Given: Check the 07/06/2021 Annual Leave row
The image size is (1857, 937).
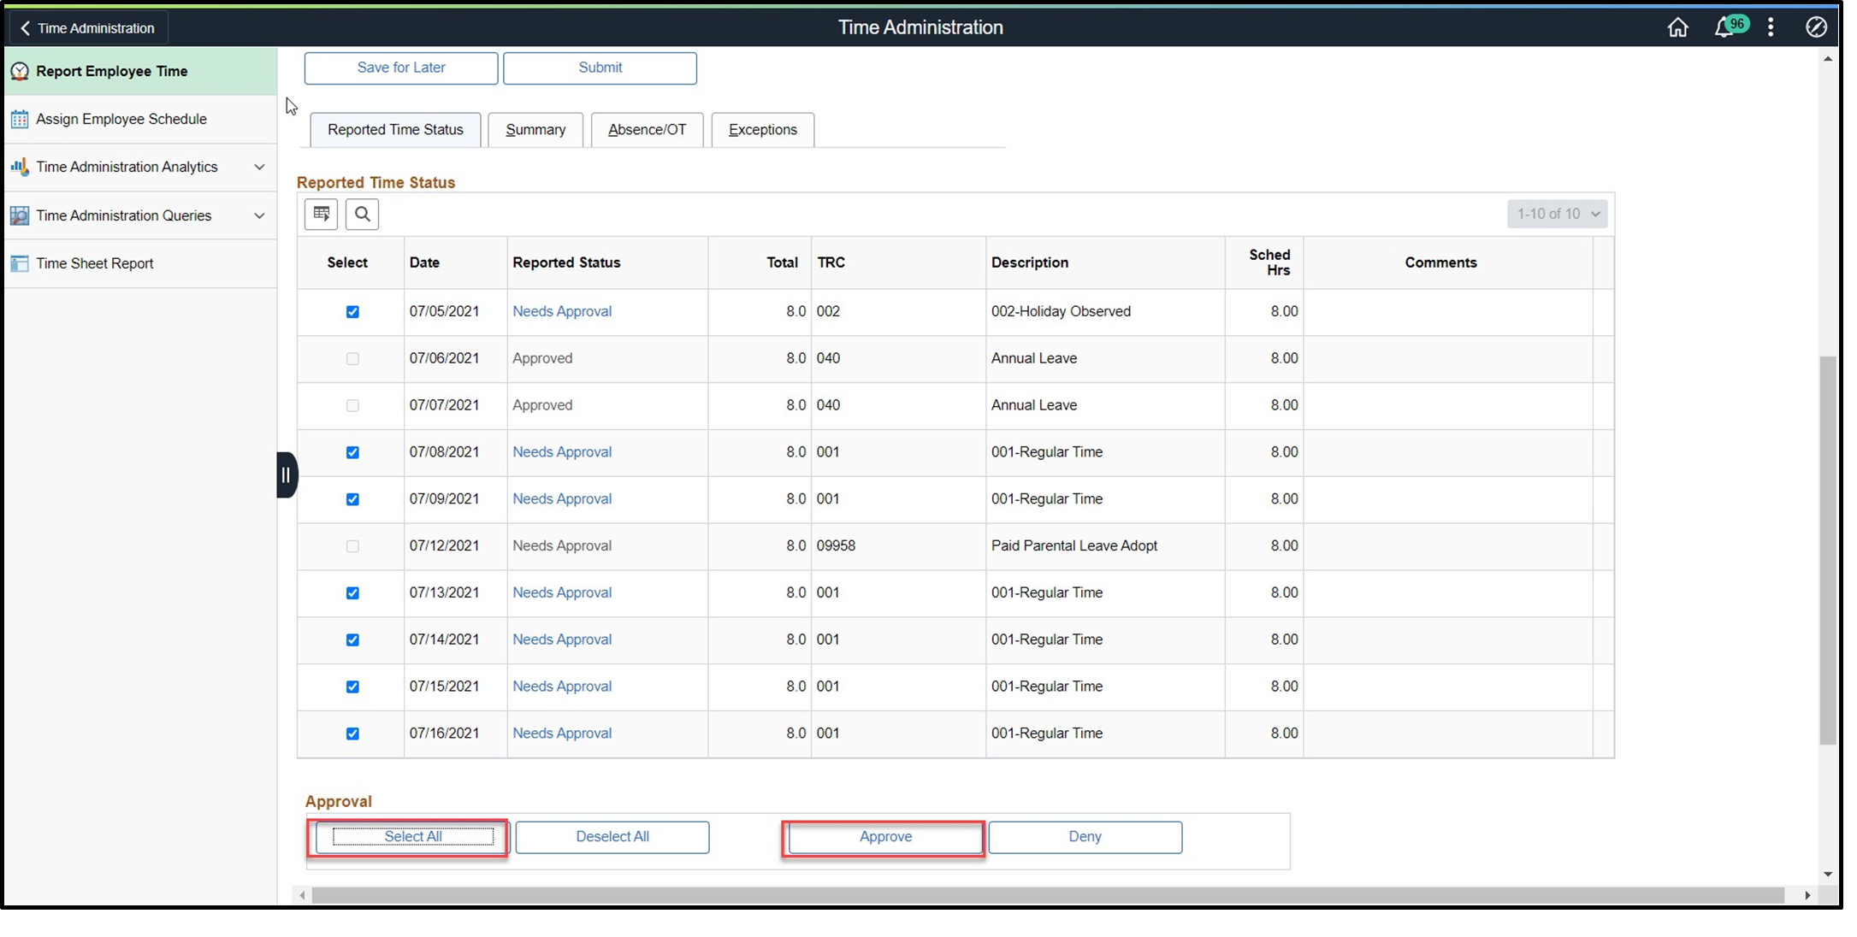Looking at the screenshot, I should click(352, 358).
